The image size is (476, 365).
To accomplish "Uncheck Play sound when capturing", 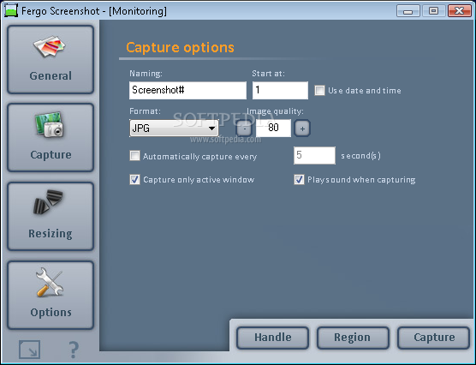I will click(x=299, y=180).
